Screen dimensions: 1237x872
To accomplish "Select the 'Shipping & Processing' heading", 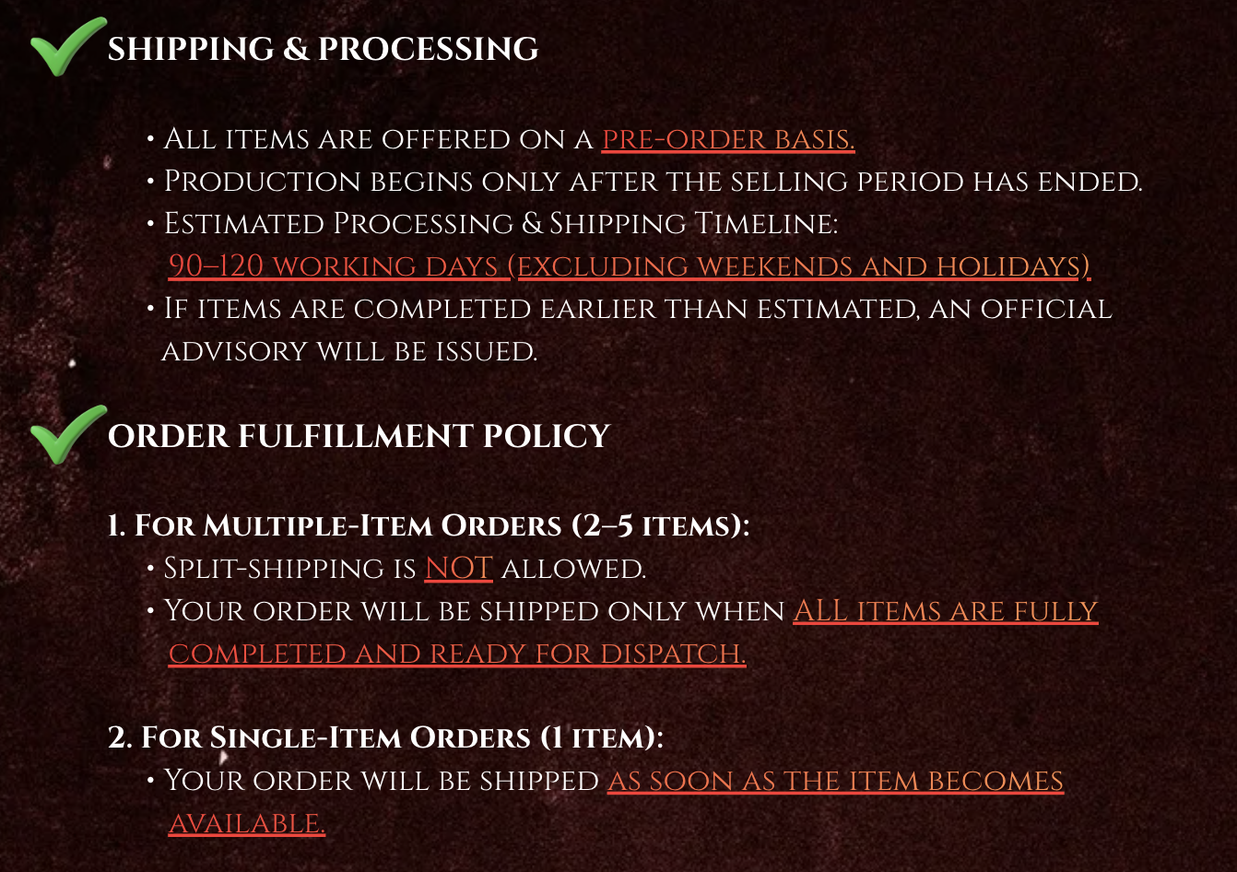I will pyautogui.click(x=323, y=49).
